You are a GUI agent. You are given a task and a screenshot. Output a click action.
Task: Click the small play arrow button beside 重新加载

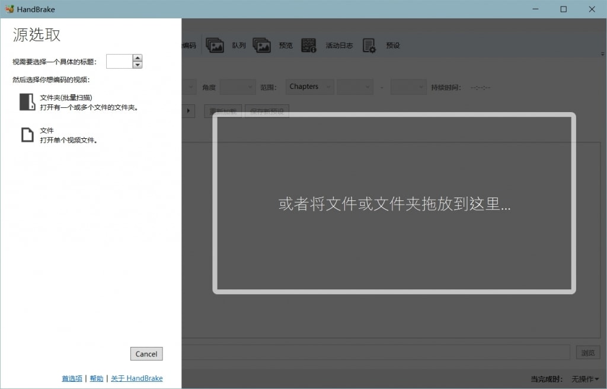pos(188,111)
